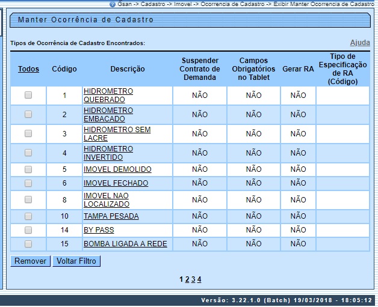This screenshot has width=378, height=307.
Task: Open the Ajuda help link
Action: click(360, 43)
